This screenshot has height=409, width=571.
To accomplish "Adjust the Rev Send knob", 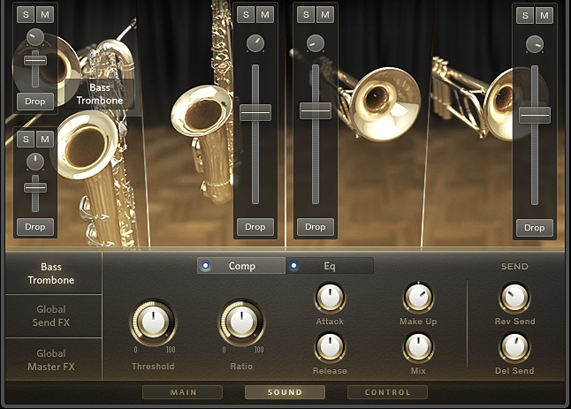I will [x=514, y=298].
